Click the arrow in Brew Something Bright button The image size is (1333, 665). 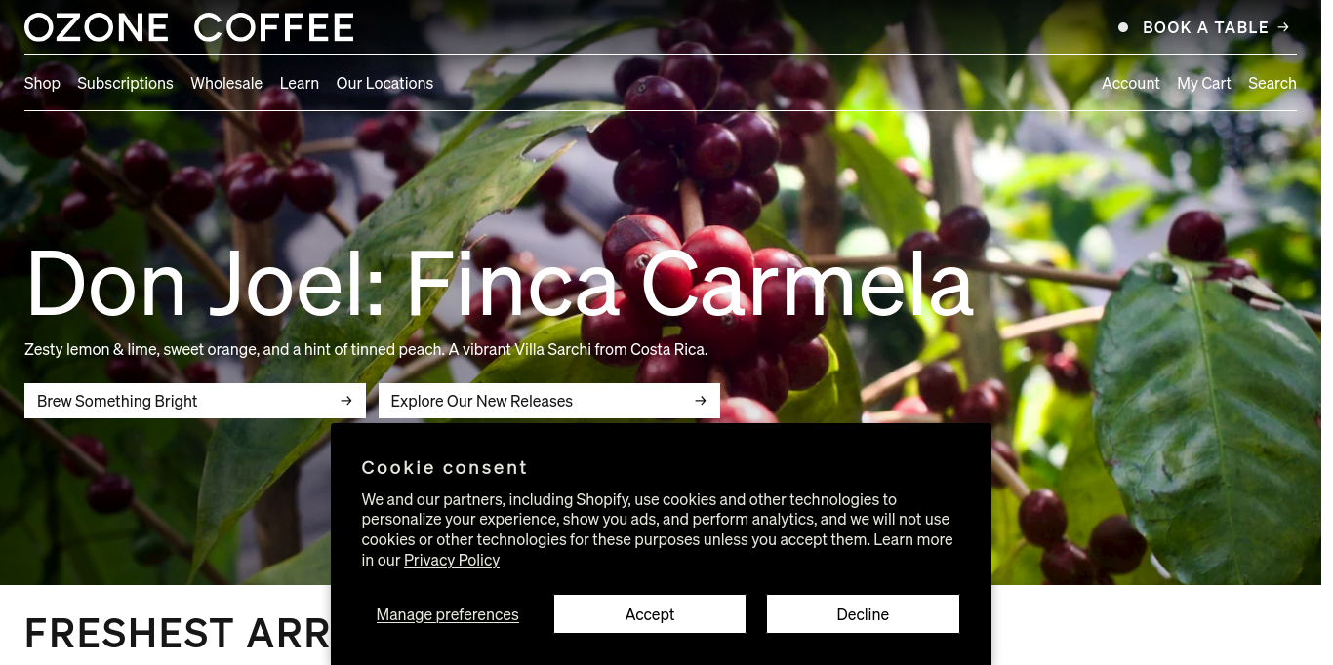pos(346,401)
